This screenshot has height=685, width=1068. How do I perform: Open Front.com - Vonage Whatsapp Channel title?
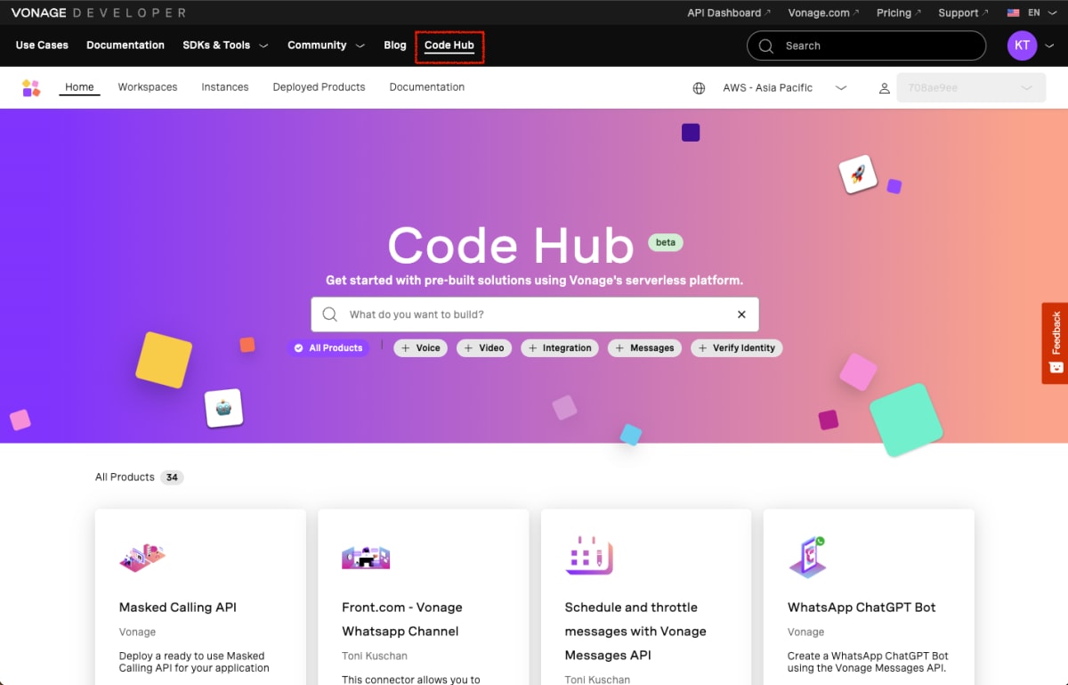click(402, 619)
